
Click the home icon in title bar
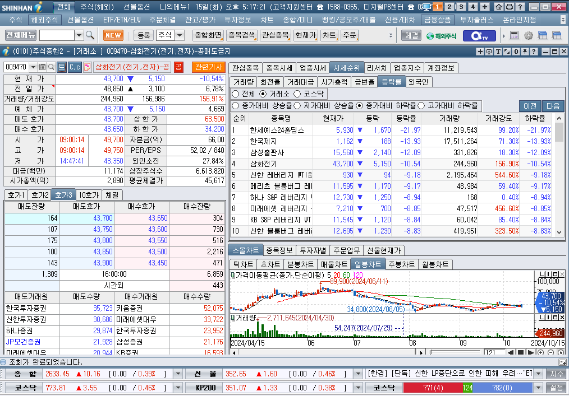point(499,7)
